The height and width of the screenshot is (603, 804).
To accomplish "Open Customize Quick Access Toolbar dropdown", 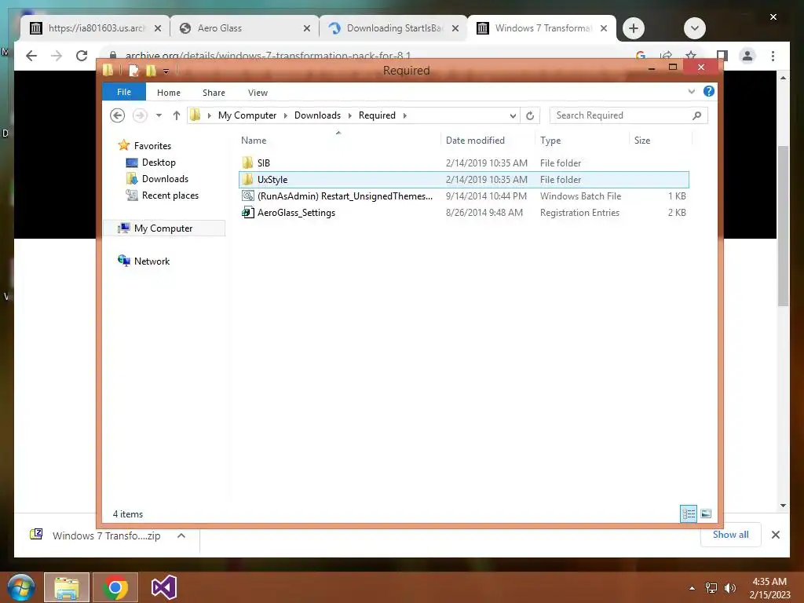I will [x=166, y=71].
